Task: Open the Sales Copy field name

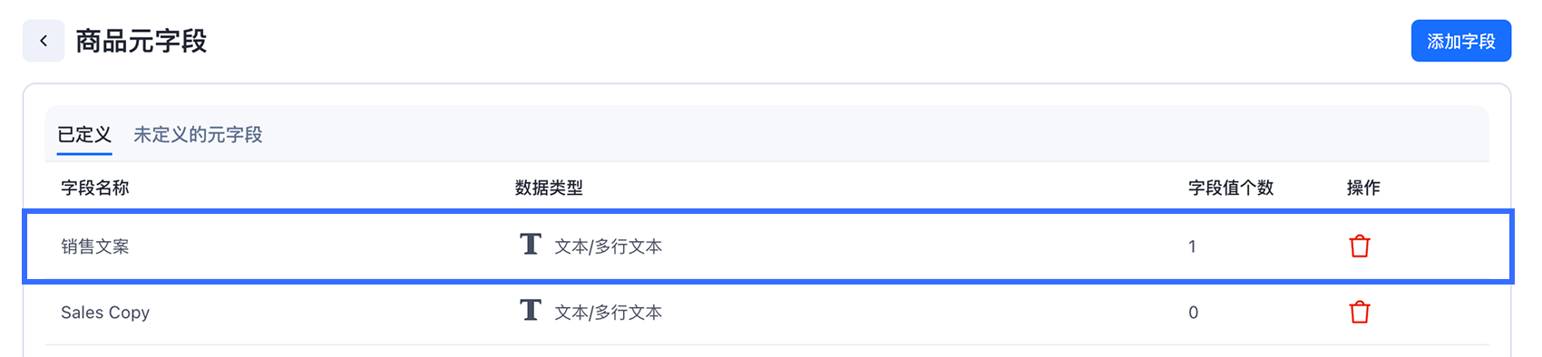Action: [105, 313]
